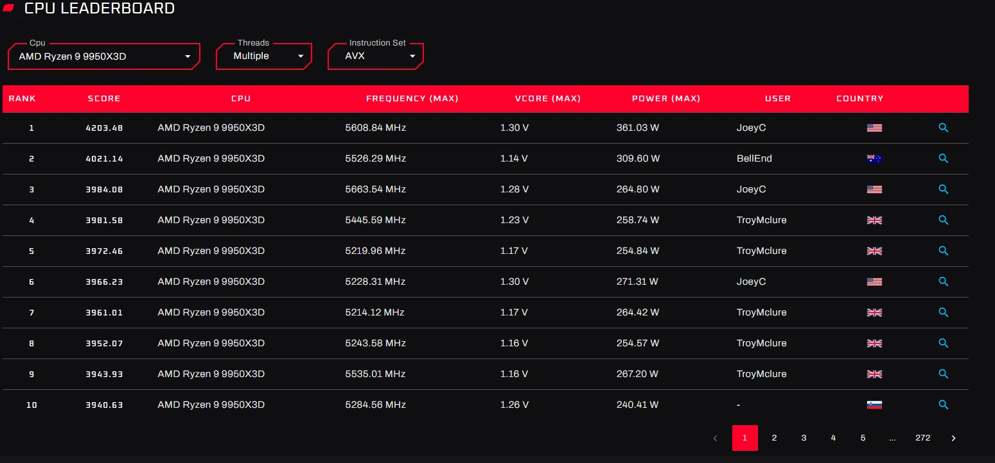Open the Threads dropdown set to Multiple

click(x=264, y=56)
